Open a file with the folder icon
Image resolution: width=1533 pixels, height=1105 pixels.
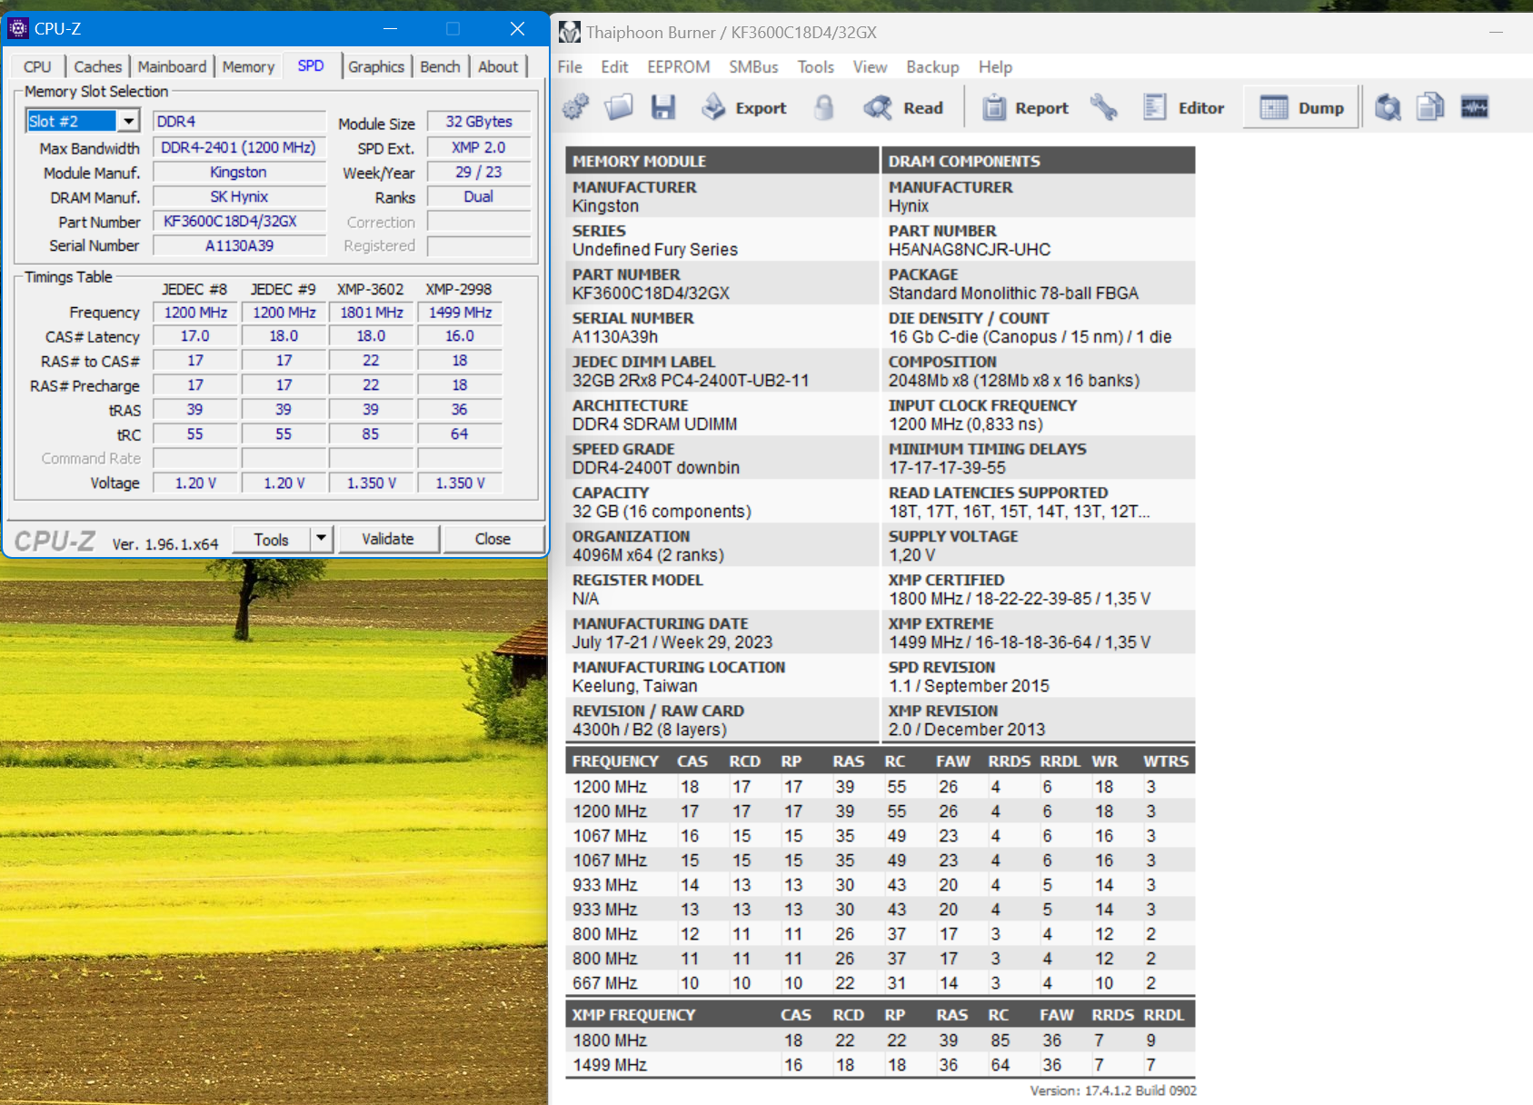pyautogui.click(x=619, y=107)
